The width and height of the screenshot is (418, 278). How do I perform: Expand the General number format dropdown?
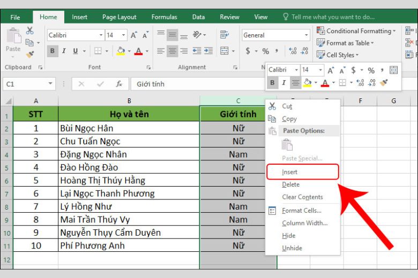pos(307,35)
